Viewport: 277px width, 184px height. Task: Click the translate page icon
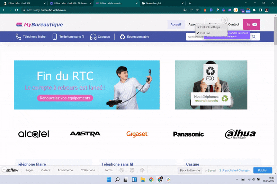[185, 10]
